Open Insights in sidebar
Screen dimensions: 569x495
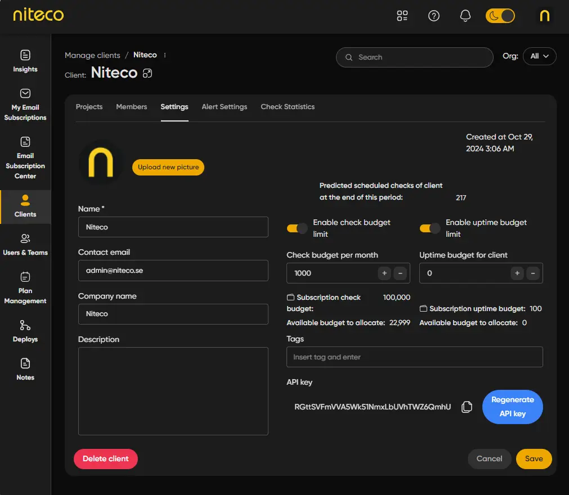[x=25, y=61]
